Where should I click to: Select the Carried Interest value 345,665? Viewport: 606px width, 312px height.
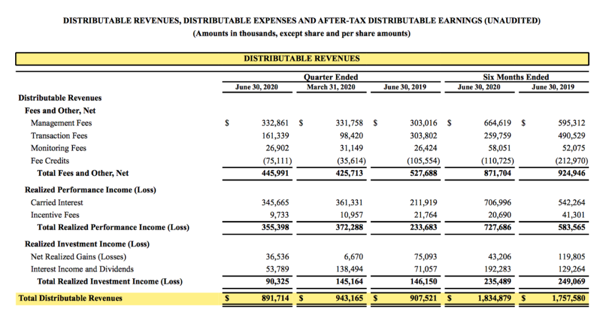(x=275, y=202)
